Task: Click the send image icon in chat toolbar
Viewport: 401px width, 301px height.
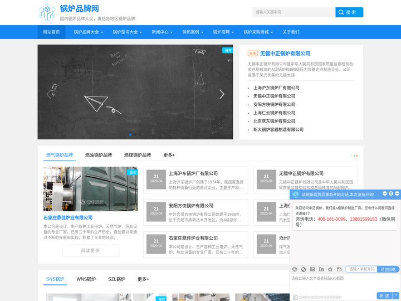Action: tap(312, 269)
